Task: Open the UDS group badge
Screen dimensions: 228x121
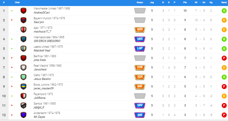Action: pyautogui.click(x=140, y=39)
